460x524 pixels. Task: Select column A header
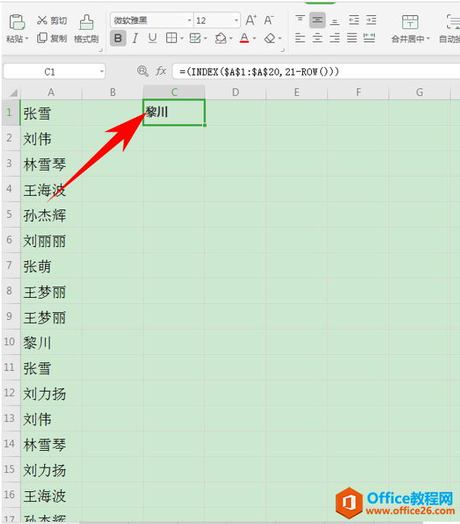51,92
